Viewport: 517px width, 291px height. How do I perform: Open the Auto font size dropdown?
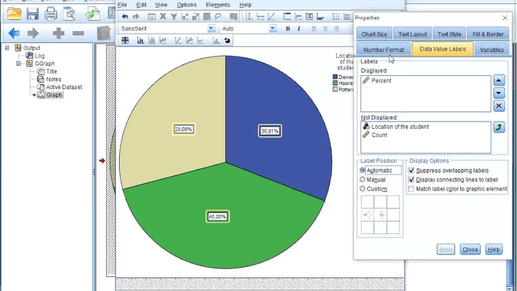click(x=273, y=29)
